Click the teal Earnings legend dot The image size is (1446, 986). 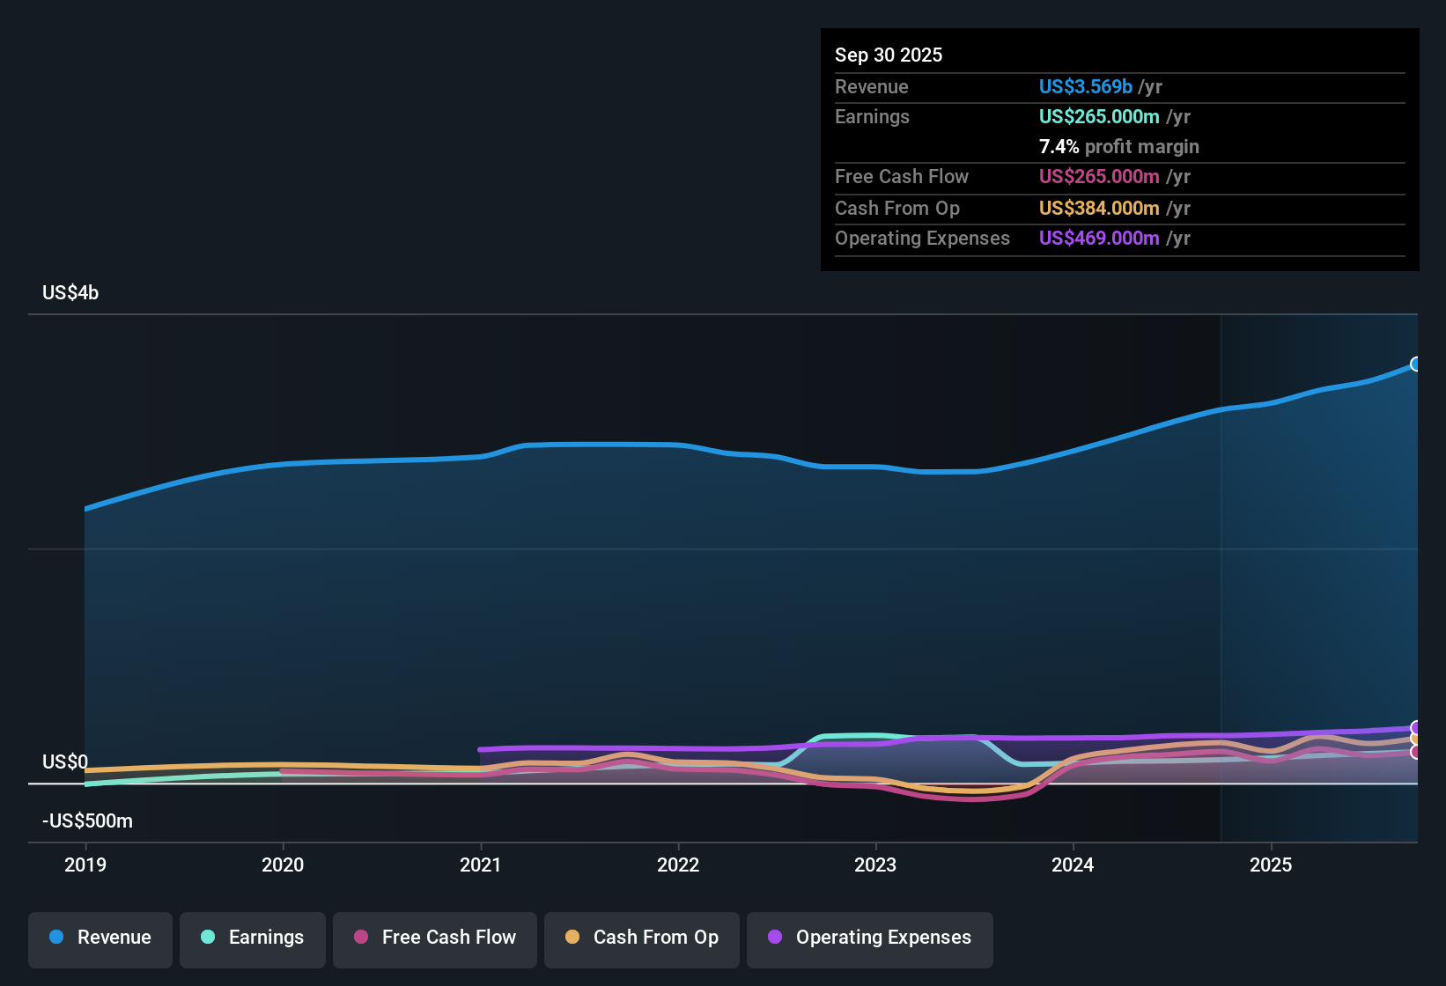(207, 938)
